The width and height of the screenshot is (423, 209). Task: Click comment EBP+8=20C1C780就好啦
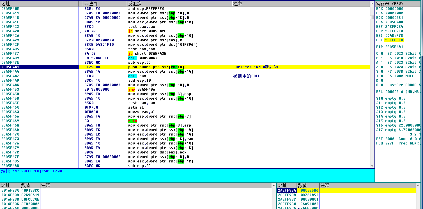(256, 67)
